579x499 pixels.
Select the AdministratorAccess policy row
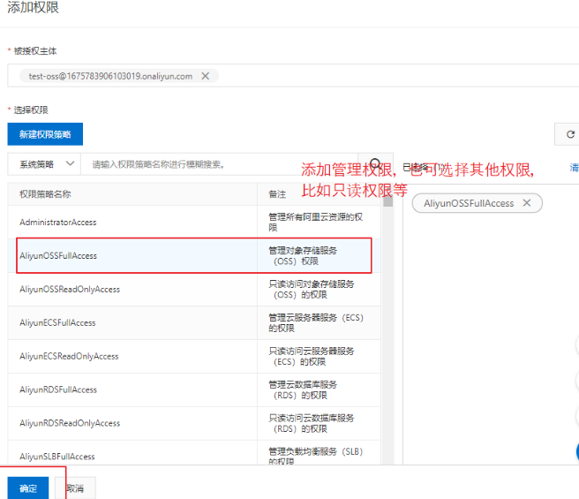[194, 223]
